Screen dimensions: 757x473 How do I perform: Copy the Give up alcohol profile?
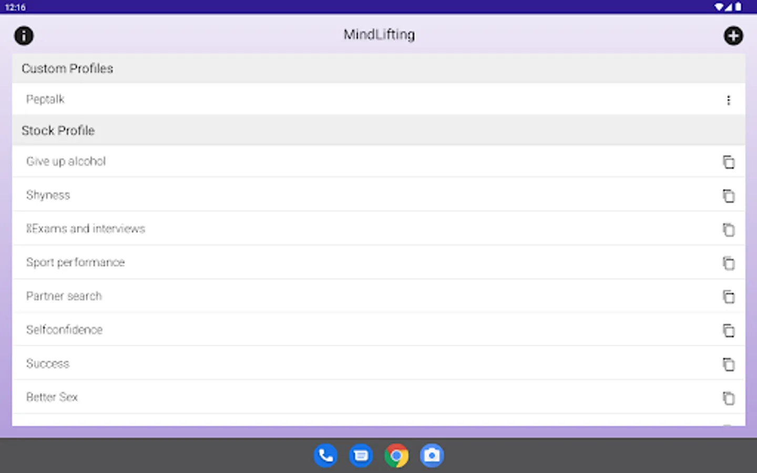(x=728, y=162)
